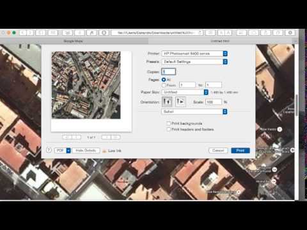Enable Print backgrounds checkbox
307x230 pixels.
(x=168, y=123)
